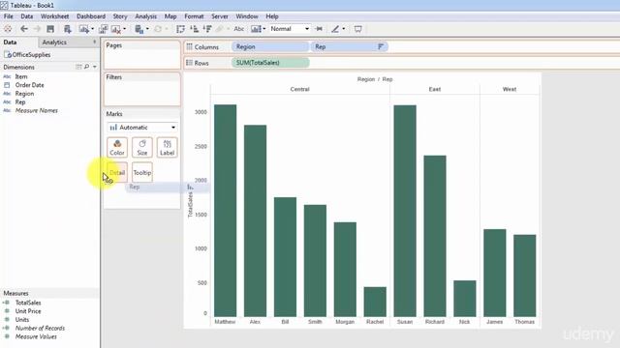Click the Run Update refresh icon
620x348 pixels.
pos(158,29)
